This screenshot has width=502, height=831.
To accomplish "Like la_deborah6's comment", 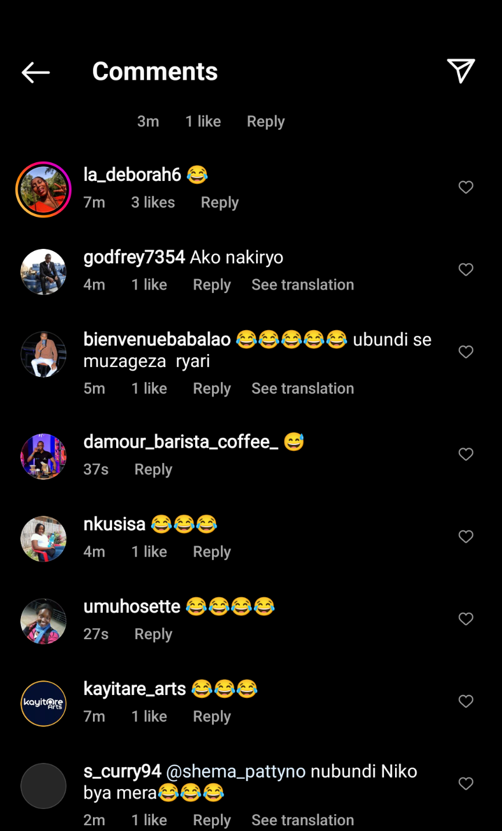I will pyautogui.click(x=466, y=187).
